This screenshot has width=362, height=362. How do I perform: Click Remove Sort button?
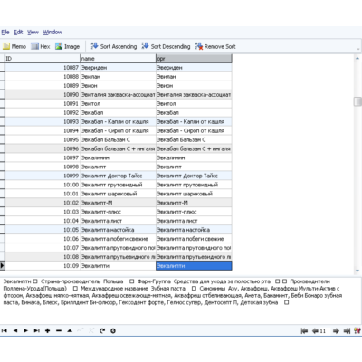215,46
